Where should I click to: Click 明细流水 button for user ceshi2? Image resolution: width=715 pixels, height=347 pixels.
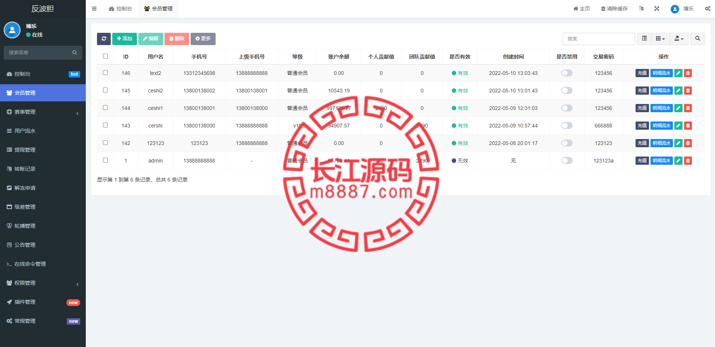click(x=662, y=91)
